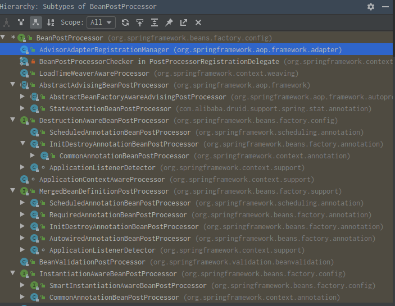Click the ApplicationContextAwareProcessor class icon
Image resolution: width=395 pixels, height=306 pixels.
[x=24, y=180]
